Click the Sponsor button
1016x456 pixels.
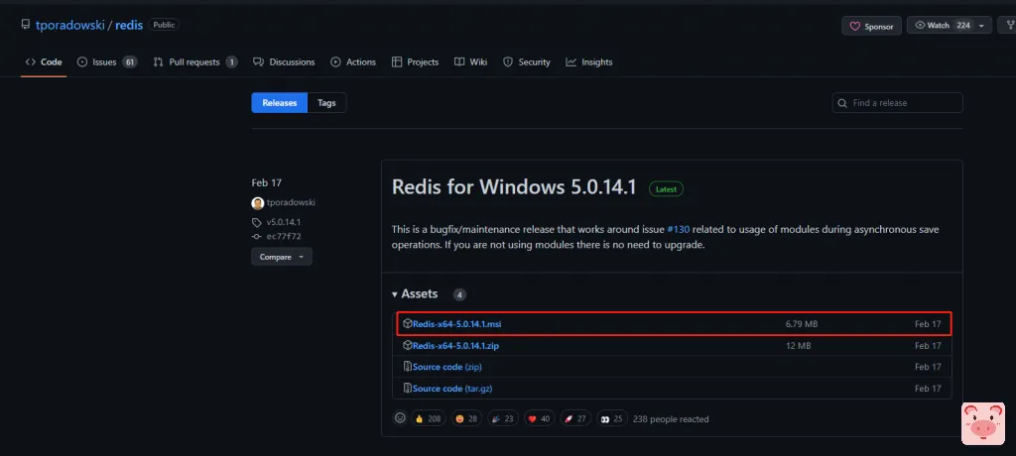[x=871, y=26]
